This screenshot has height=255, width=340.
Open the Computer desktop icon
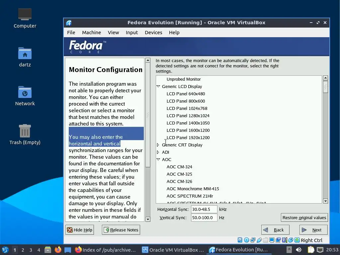click(25, 18)
